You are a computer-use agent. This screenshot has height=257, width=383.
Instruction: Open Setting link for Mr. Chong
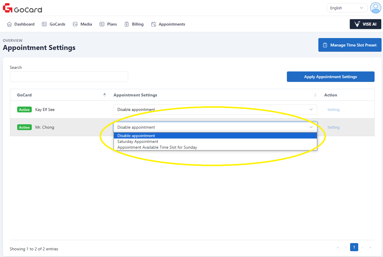(x=333, y=127)
